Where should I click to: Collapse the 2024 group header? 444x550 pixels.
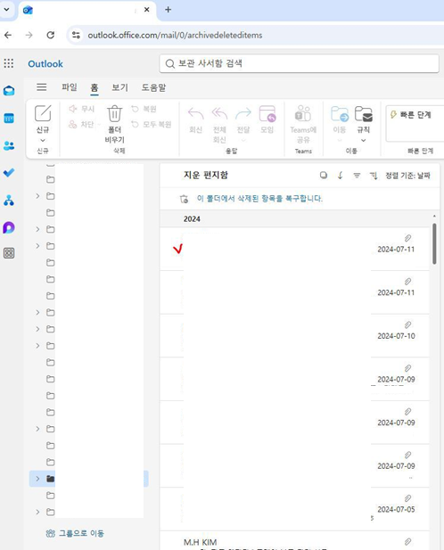point(192,219)
